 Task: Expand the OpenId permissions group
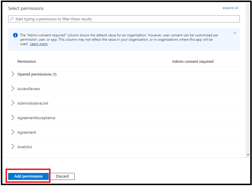coord(12,74)
